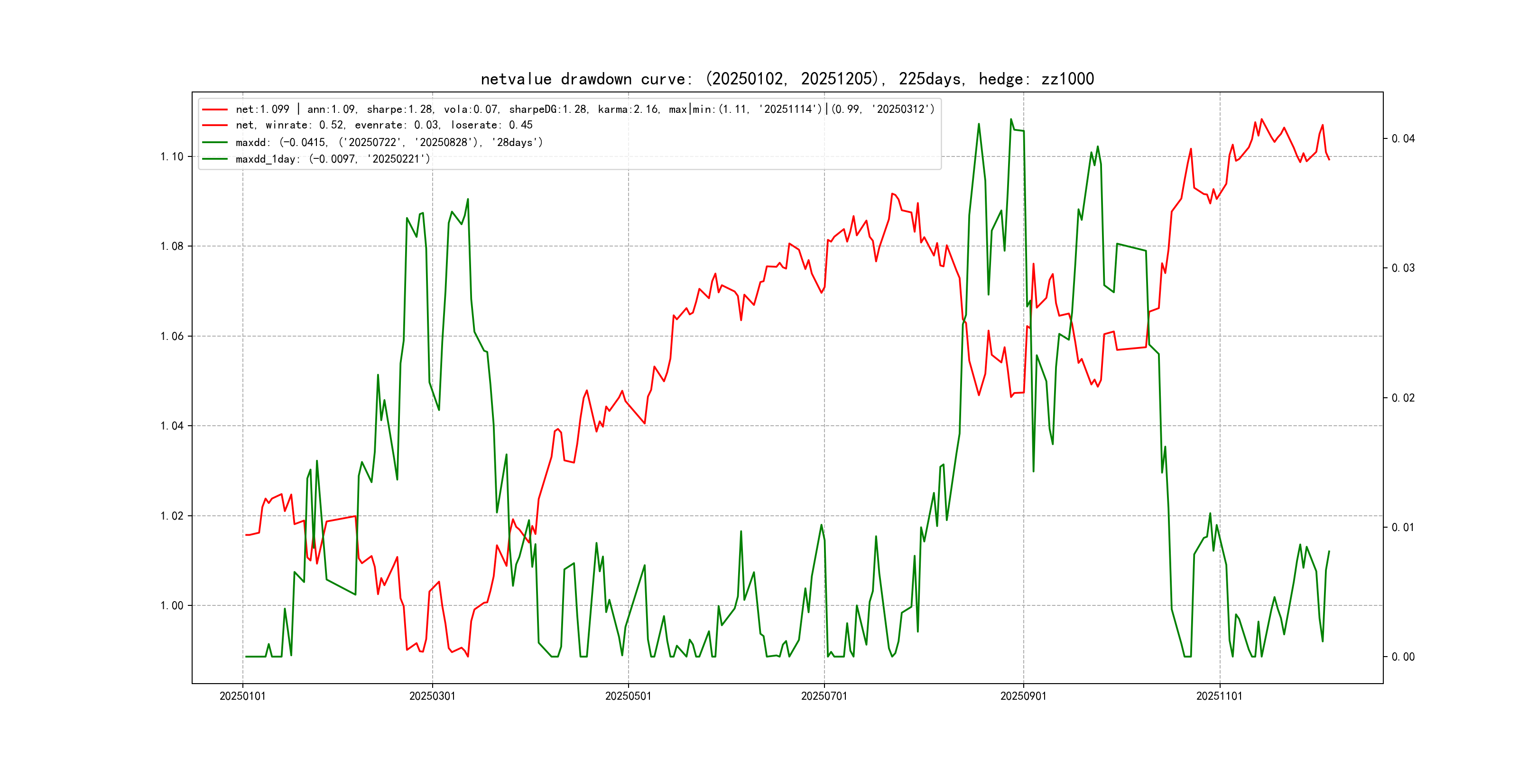1537x768 pixels.
Task: Click the left y-axis tick 1.10
Action: point(172,157)
